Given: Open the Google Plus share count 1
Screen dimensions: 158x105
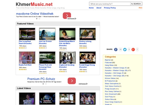Looking at the screenshot, I should [x=137, y=49].
